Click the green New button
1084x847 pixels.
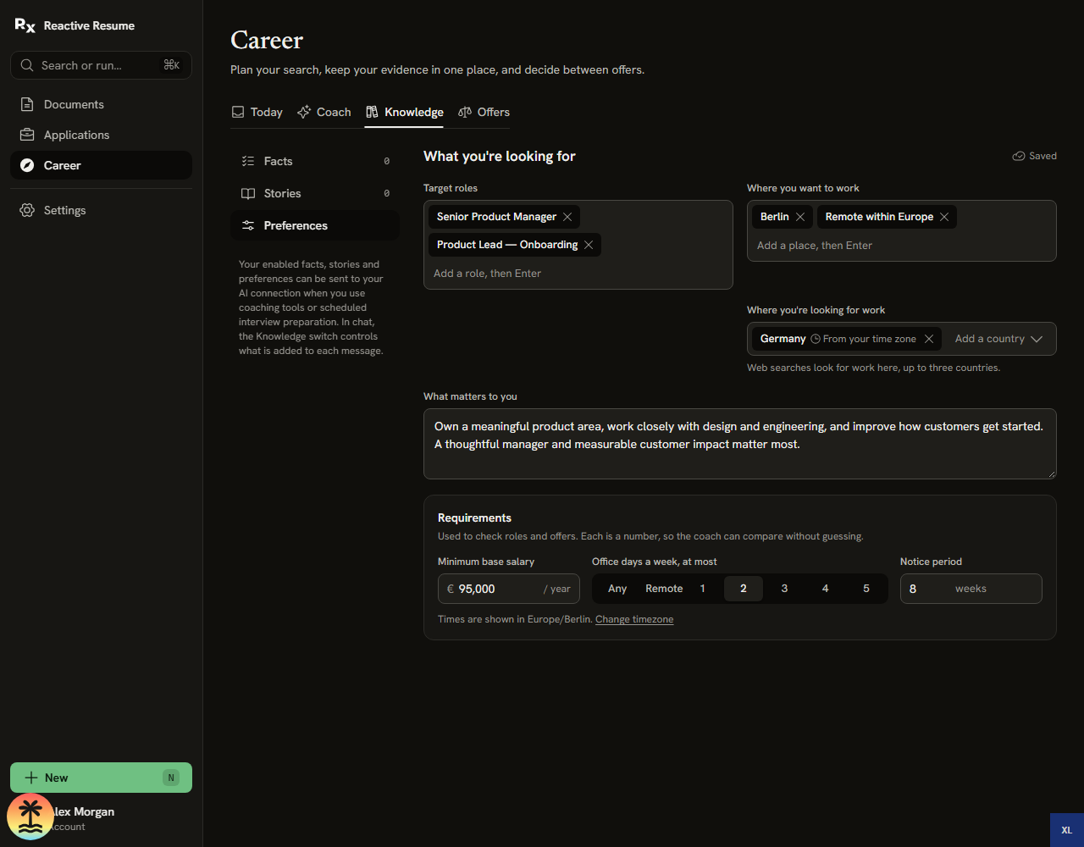[101, 778]
